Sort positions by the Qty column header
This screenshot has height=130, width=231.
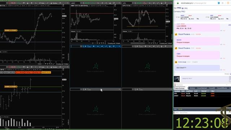point(213,91)
